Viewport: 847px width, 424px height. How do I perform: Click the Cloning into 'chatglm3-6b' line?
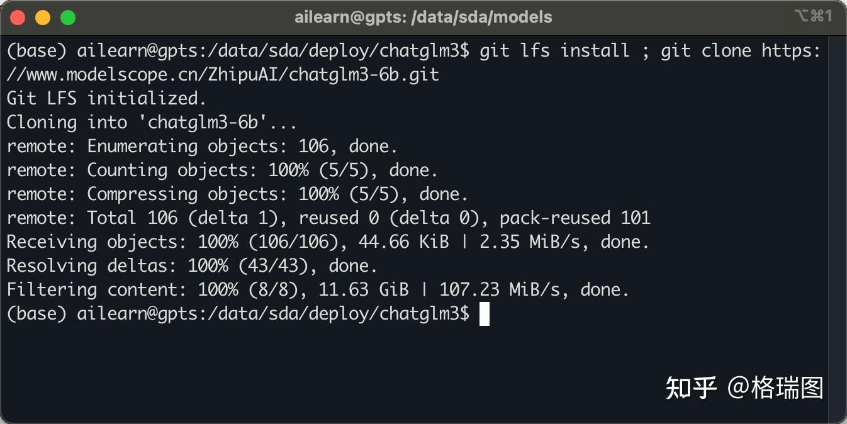coord(152,123)
